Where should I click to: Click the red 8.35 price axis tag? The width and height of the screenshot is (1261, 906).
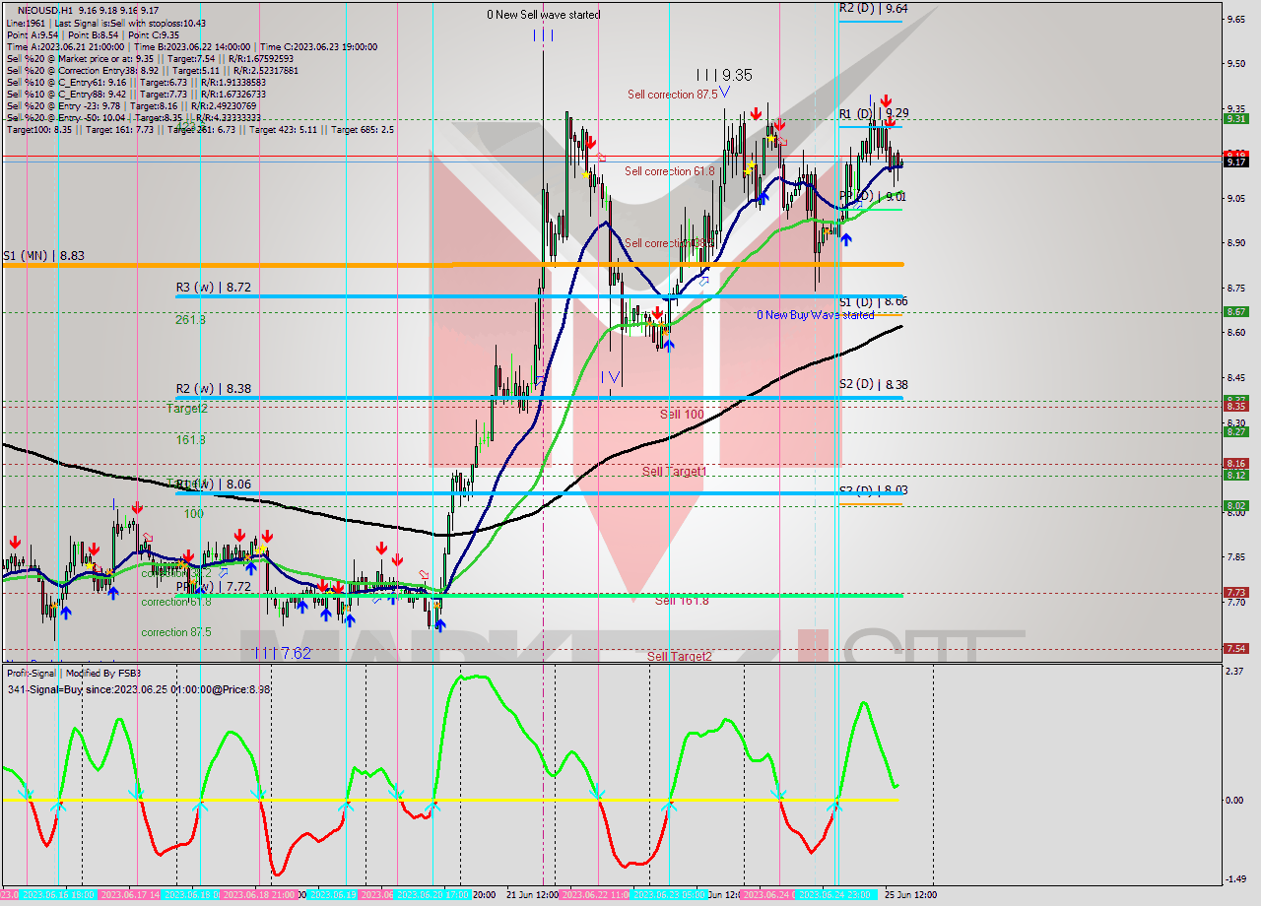coord(1235,406)
